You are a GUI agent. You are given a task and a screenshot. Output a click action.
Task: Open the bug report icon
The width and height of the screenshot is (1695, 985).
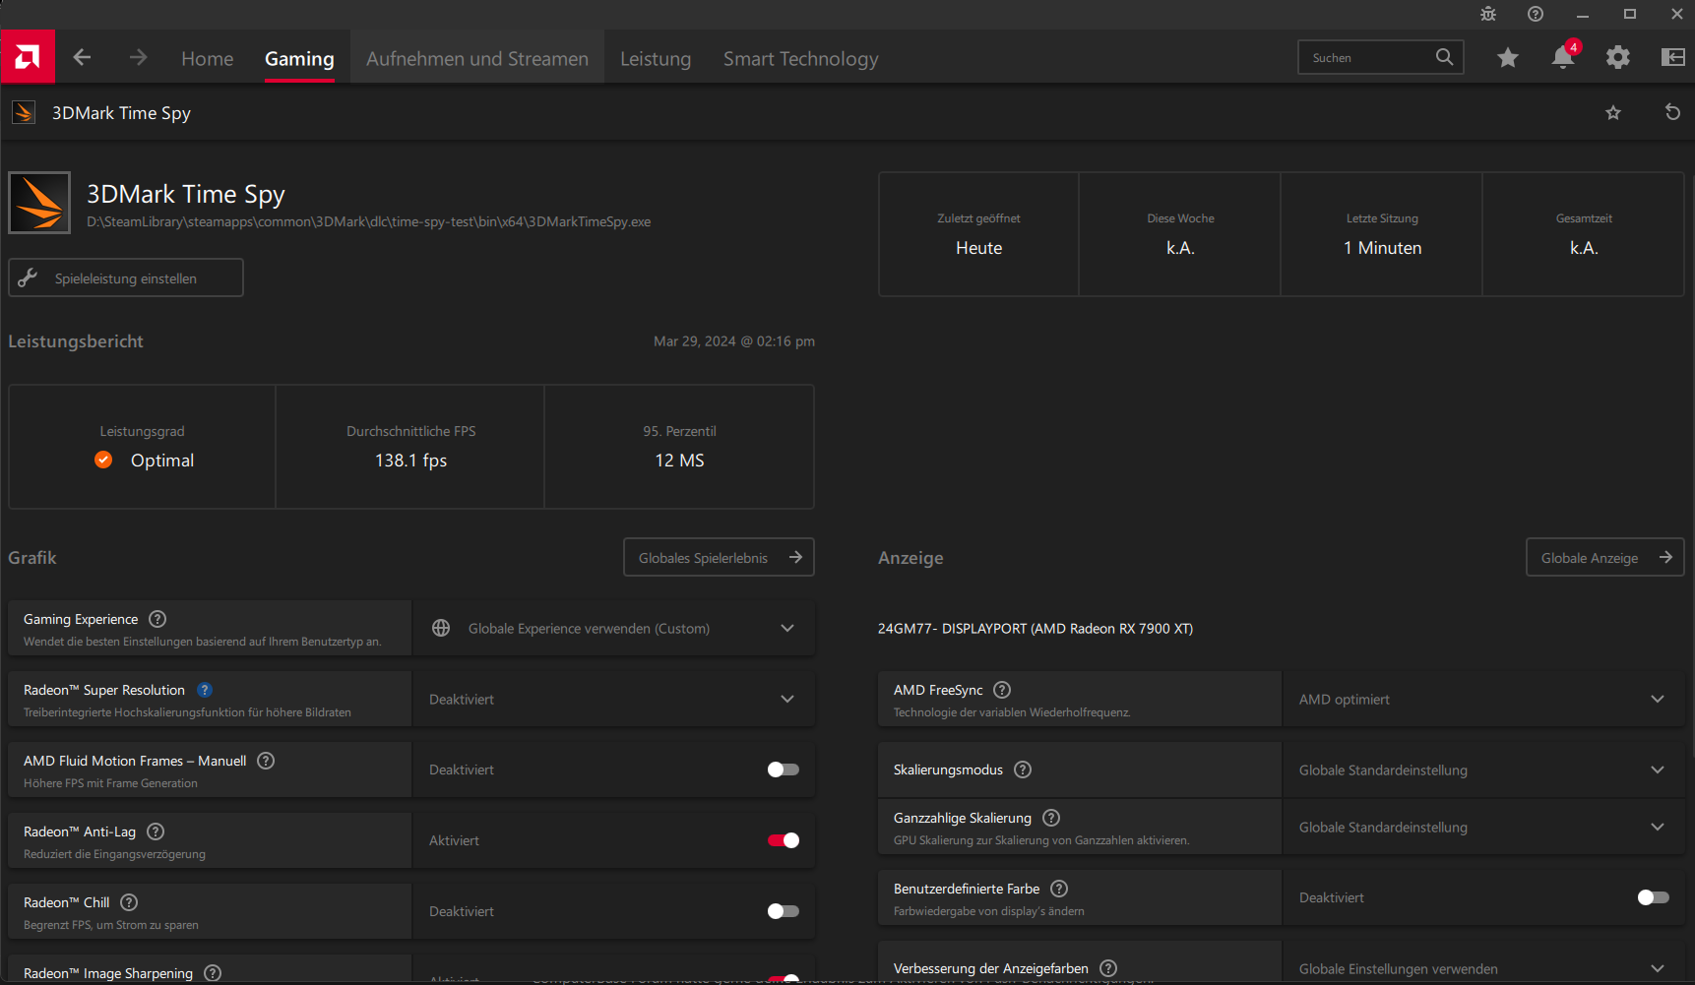click(1488, 14)
